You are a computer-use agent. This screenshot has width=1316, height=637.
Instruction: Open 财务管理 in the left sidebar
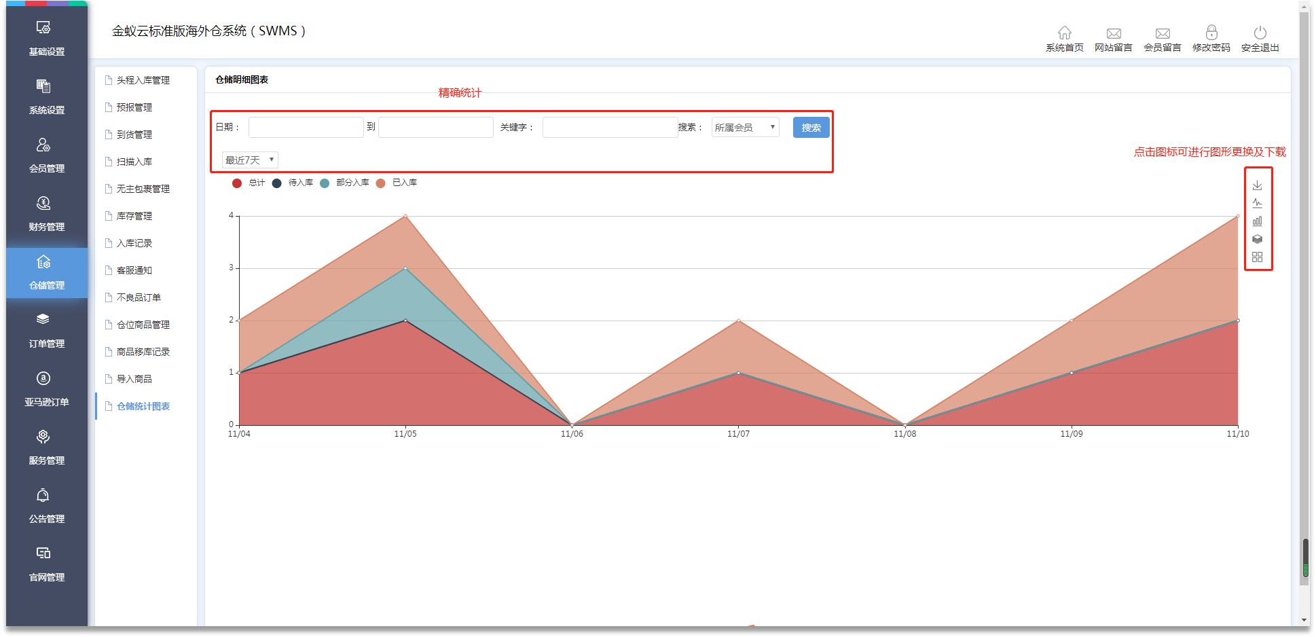click(x=46, y=213)
